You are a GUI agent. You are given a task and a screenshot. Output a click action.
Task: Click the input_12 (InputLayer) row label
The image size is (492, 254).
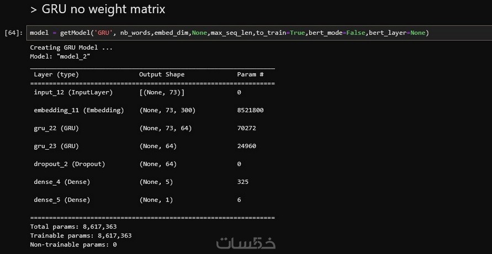tap(73, 93)
